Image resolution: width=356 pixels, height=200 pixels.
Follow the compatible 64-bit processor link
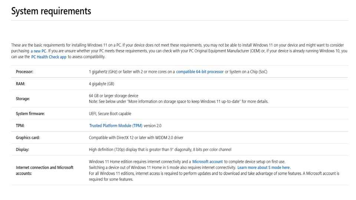point(200,71)
